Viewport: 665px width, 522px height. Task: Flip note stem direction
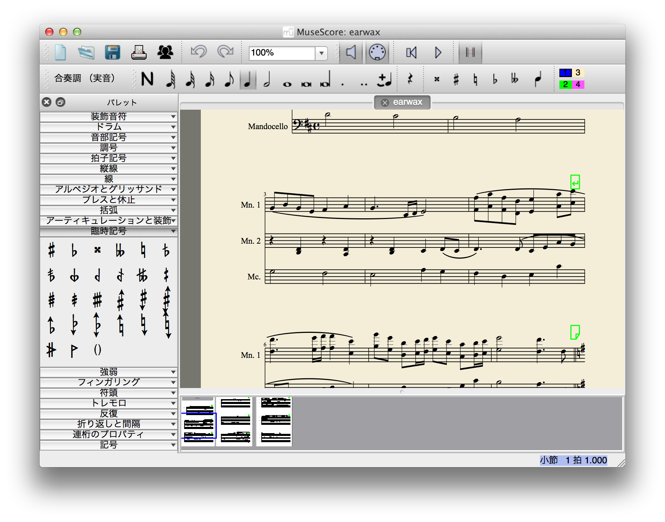[538, 79]
